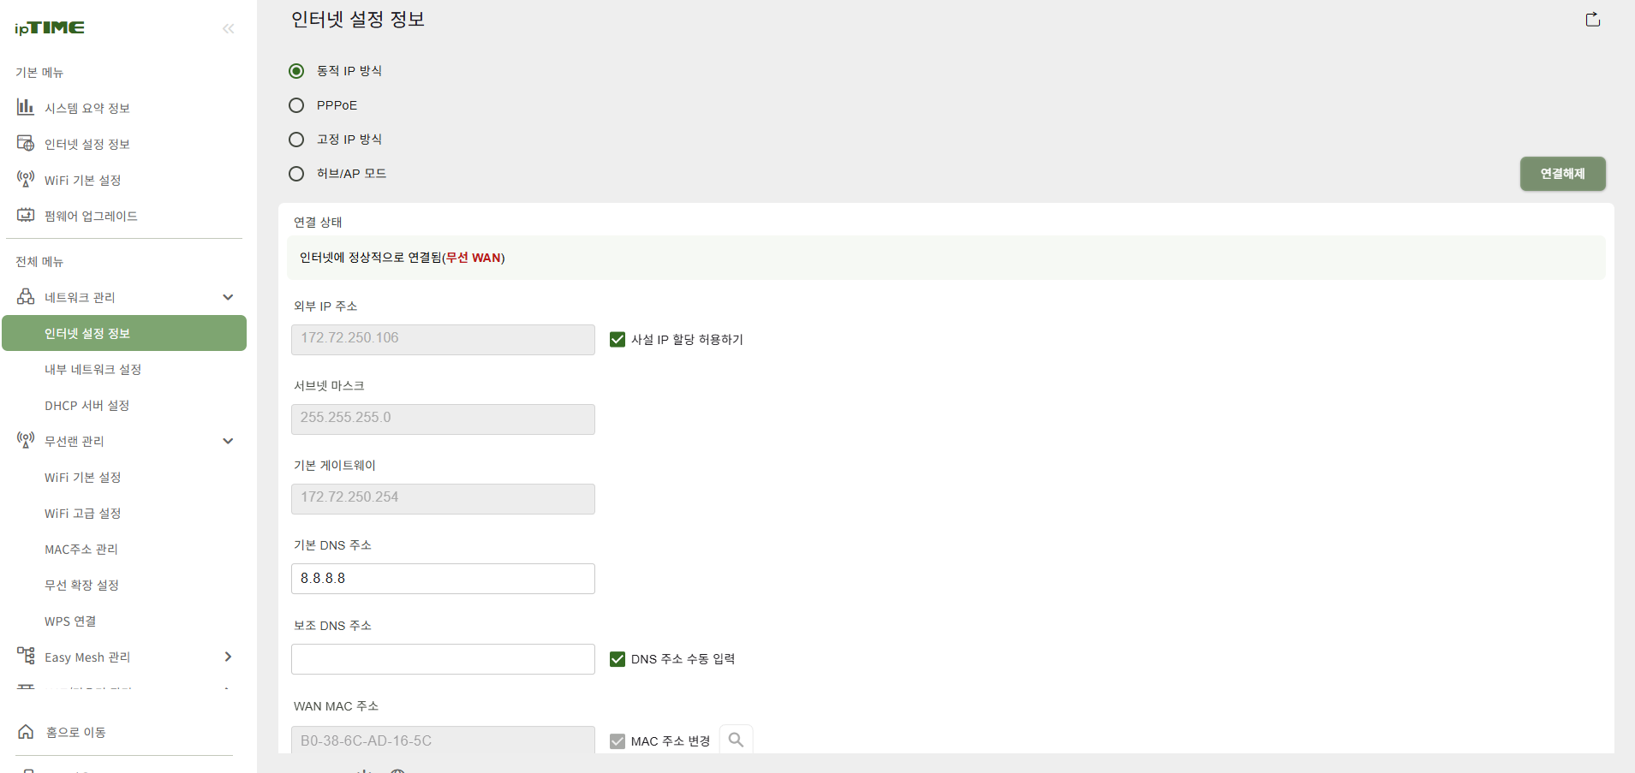
Task: Click the globe icon for internet settings in basic menu
Action: (26, 143)
